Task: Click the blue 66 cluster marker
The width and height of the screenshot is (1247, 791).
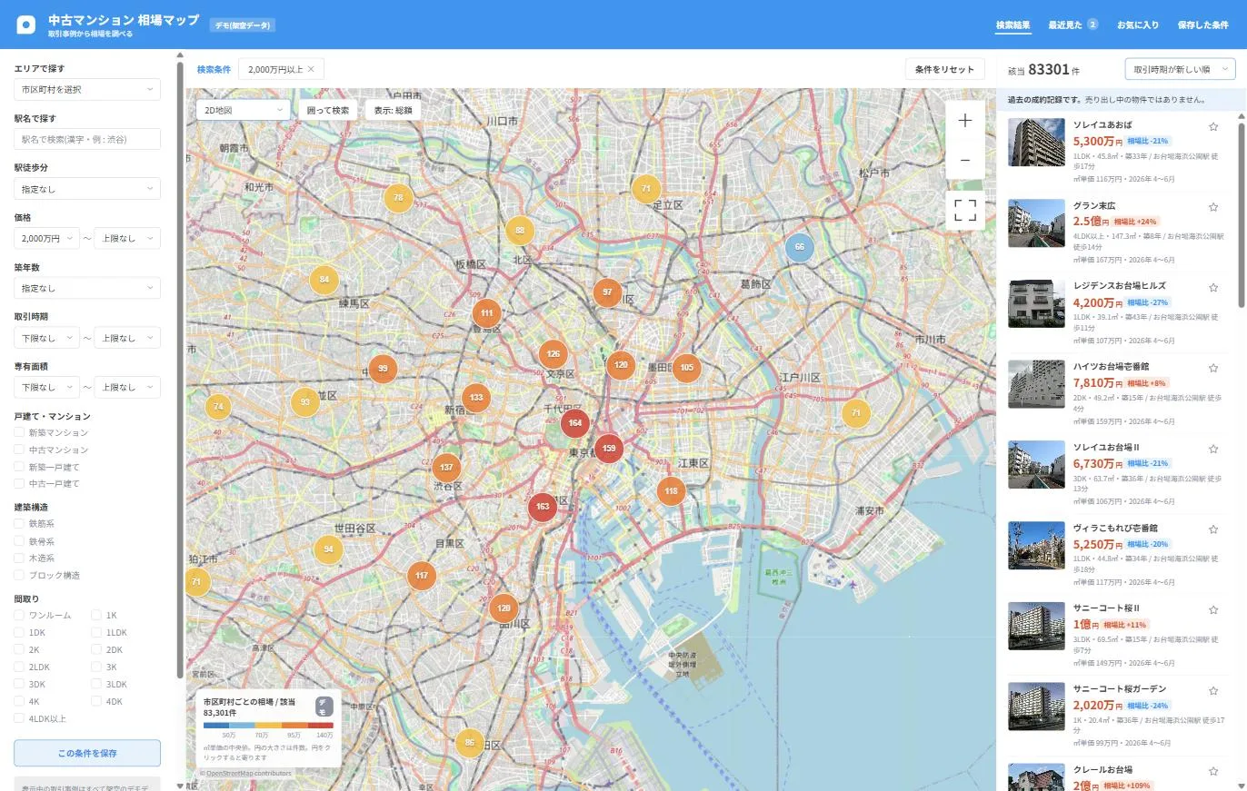Action: click(799, 247)
